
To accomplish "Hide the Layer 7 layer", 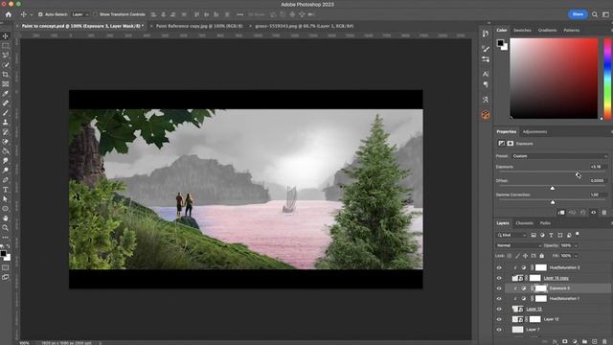I will point(499,330).
